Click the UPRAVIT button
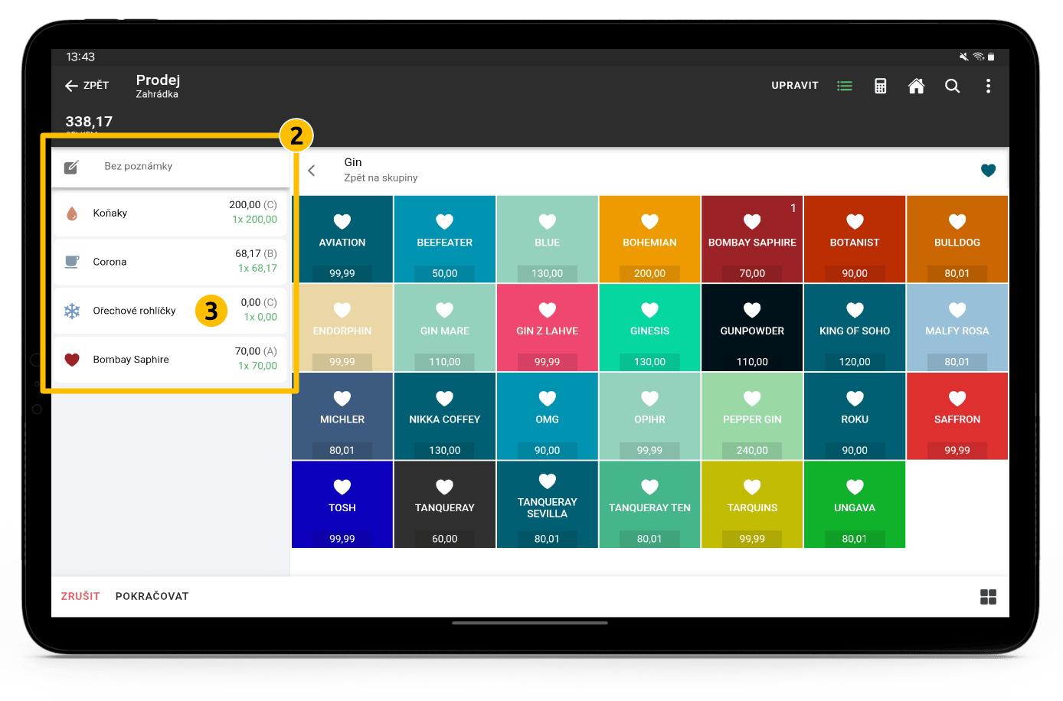1063x701 pixels. pyautogui.click(x=795, y=86)
